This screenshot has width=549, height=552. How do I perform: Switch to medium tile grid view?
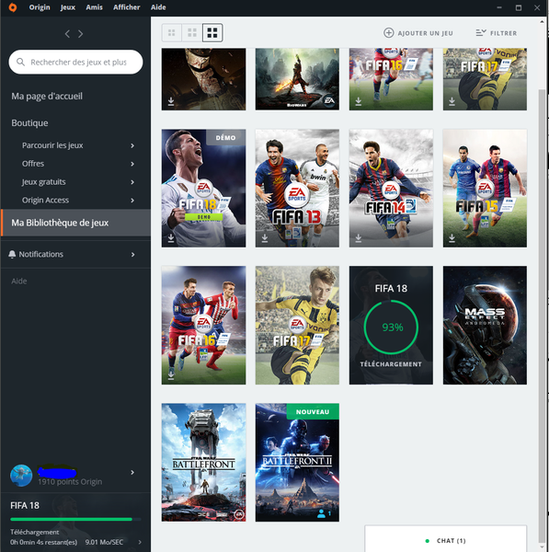click(x=192, y=33)
